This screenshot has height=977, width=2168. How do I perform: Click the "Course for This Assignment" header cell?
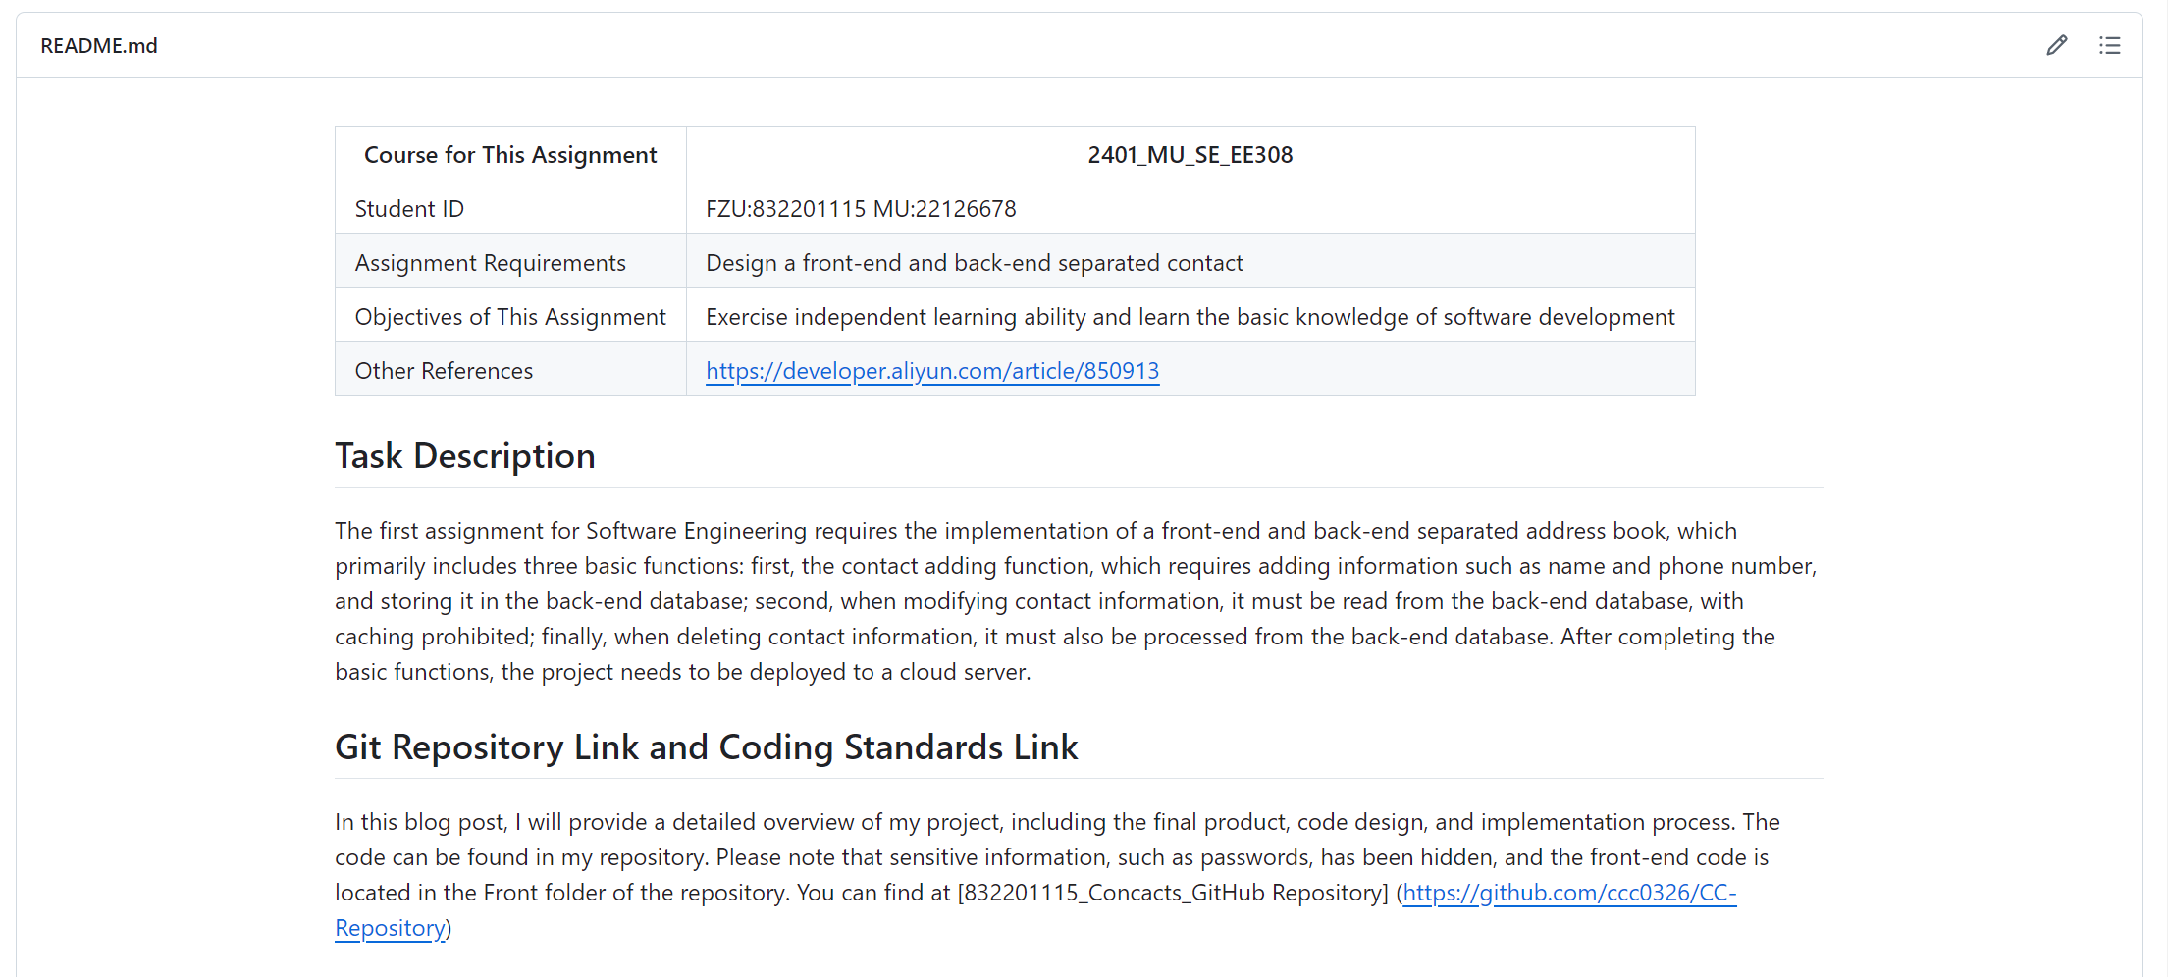pyautogui.click(x=510, y=155)
